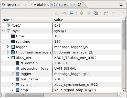This screenshot has width=127, height=98.
Task: Open new Expressions view icon
Action: coord(106,13)
